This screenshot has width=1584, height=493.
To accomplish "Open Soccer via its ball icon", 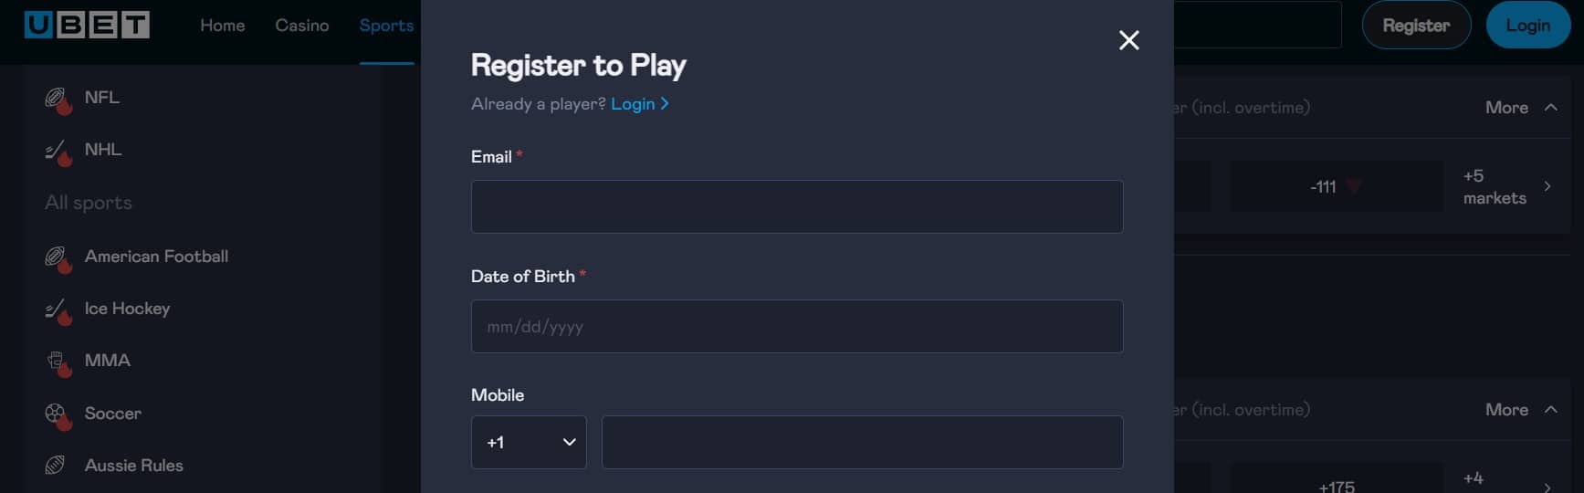I will coord(57,414).
